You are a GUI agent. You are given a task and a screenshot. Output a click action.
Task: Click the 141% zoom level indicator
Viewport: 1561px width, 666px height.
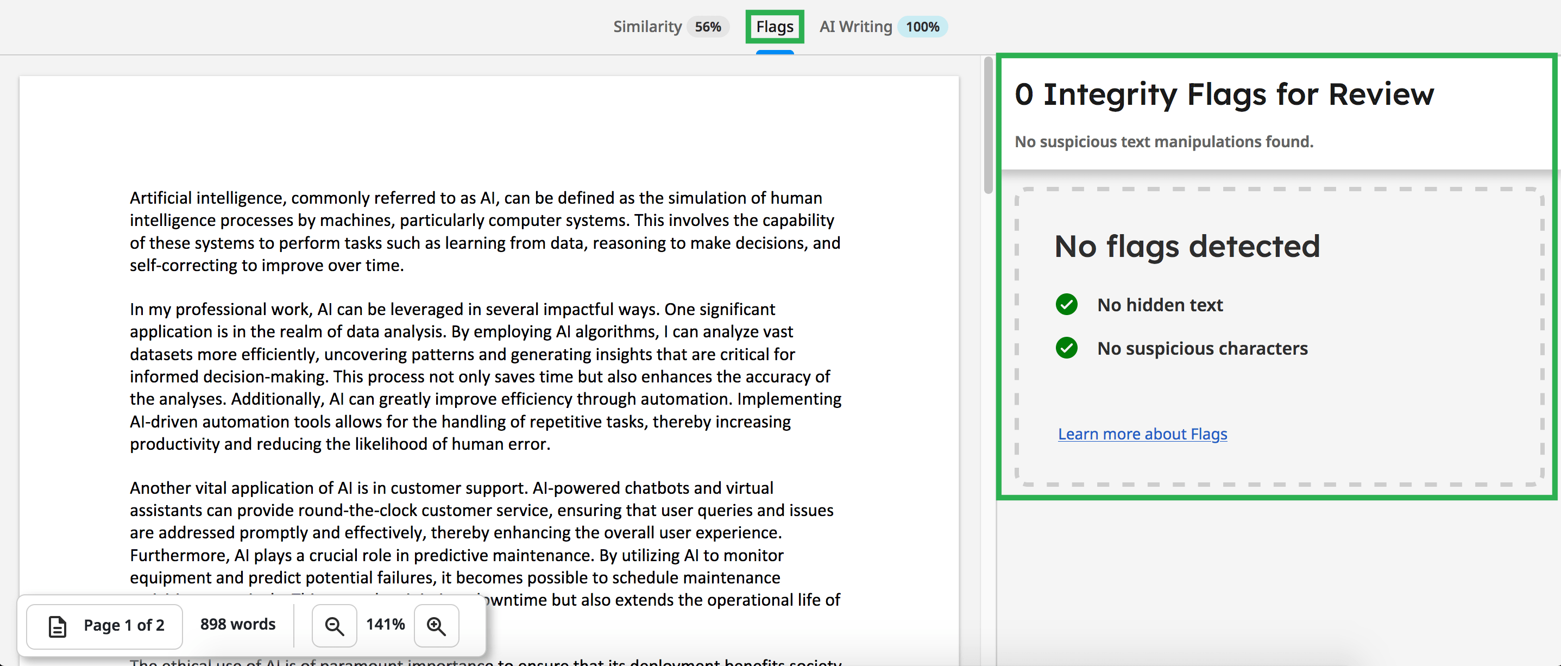tap(386, 624)
